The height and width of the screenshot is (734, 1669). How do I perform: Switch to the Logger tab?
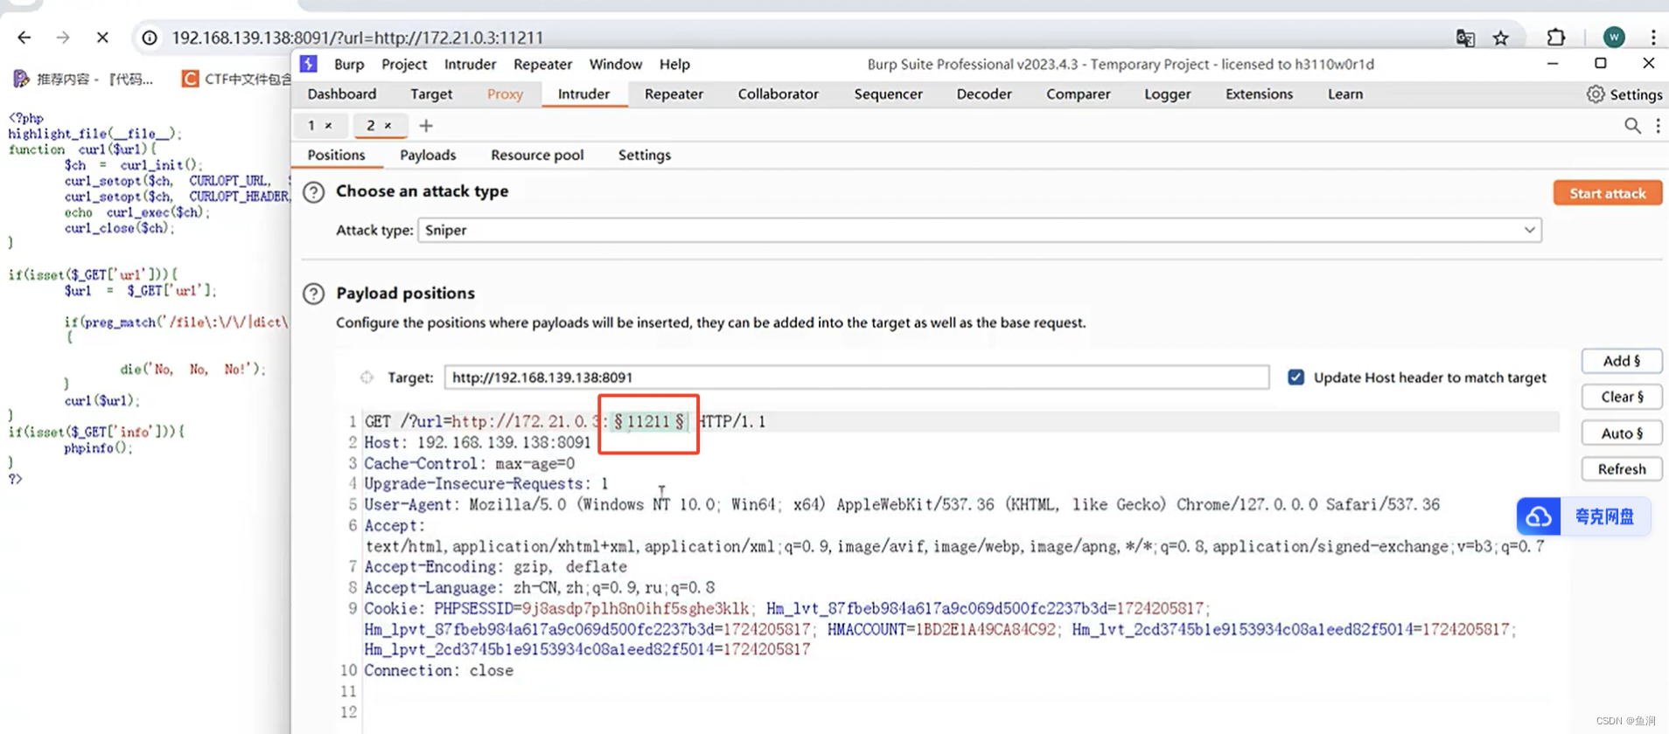tap(1168, 94)
